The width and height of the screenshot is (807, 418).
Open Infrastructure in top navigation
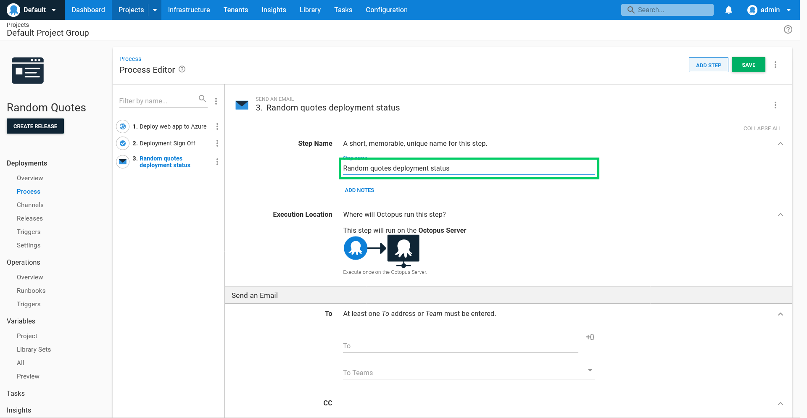[x=189, y=10]
